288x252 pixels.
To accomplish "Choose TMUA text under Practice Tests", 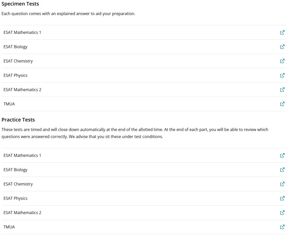I will click(x=9, y=227).
